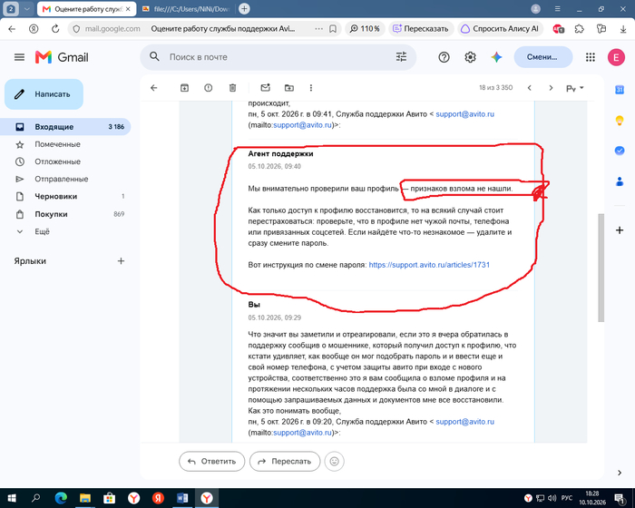The height and width of the screenshot is (508, 635).
Task: Go to older email arrow
Action: pos(551,88)
